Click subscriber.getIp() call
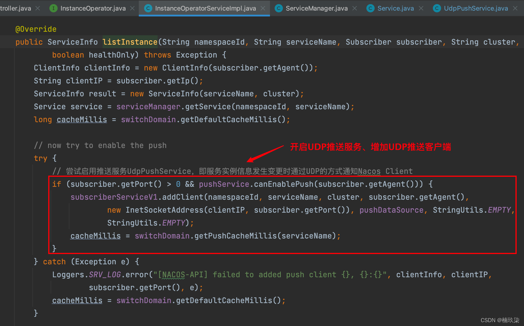 point(157,81)
